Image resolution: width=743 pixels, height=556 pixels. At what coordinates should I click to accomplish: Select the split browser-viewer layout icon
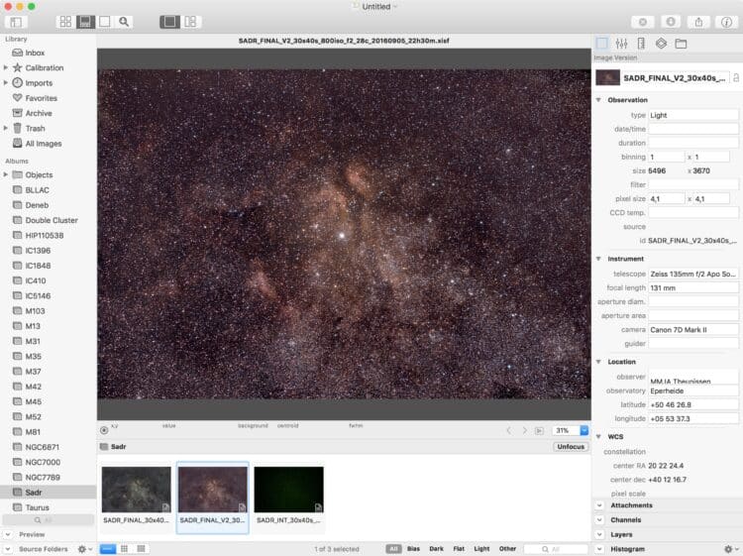85,22
